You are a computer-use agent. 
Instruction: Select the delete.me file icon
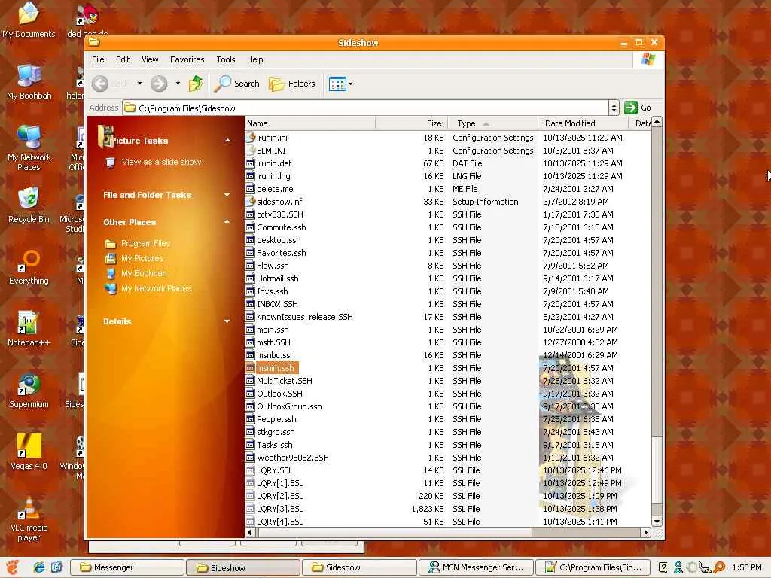point(250,189)
